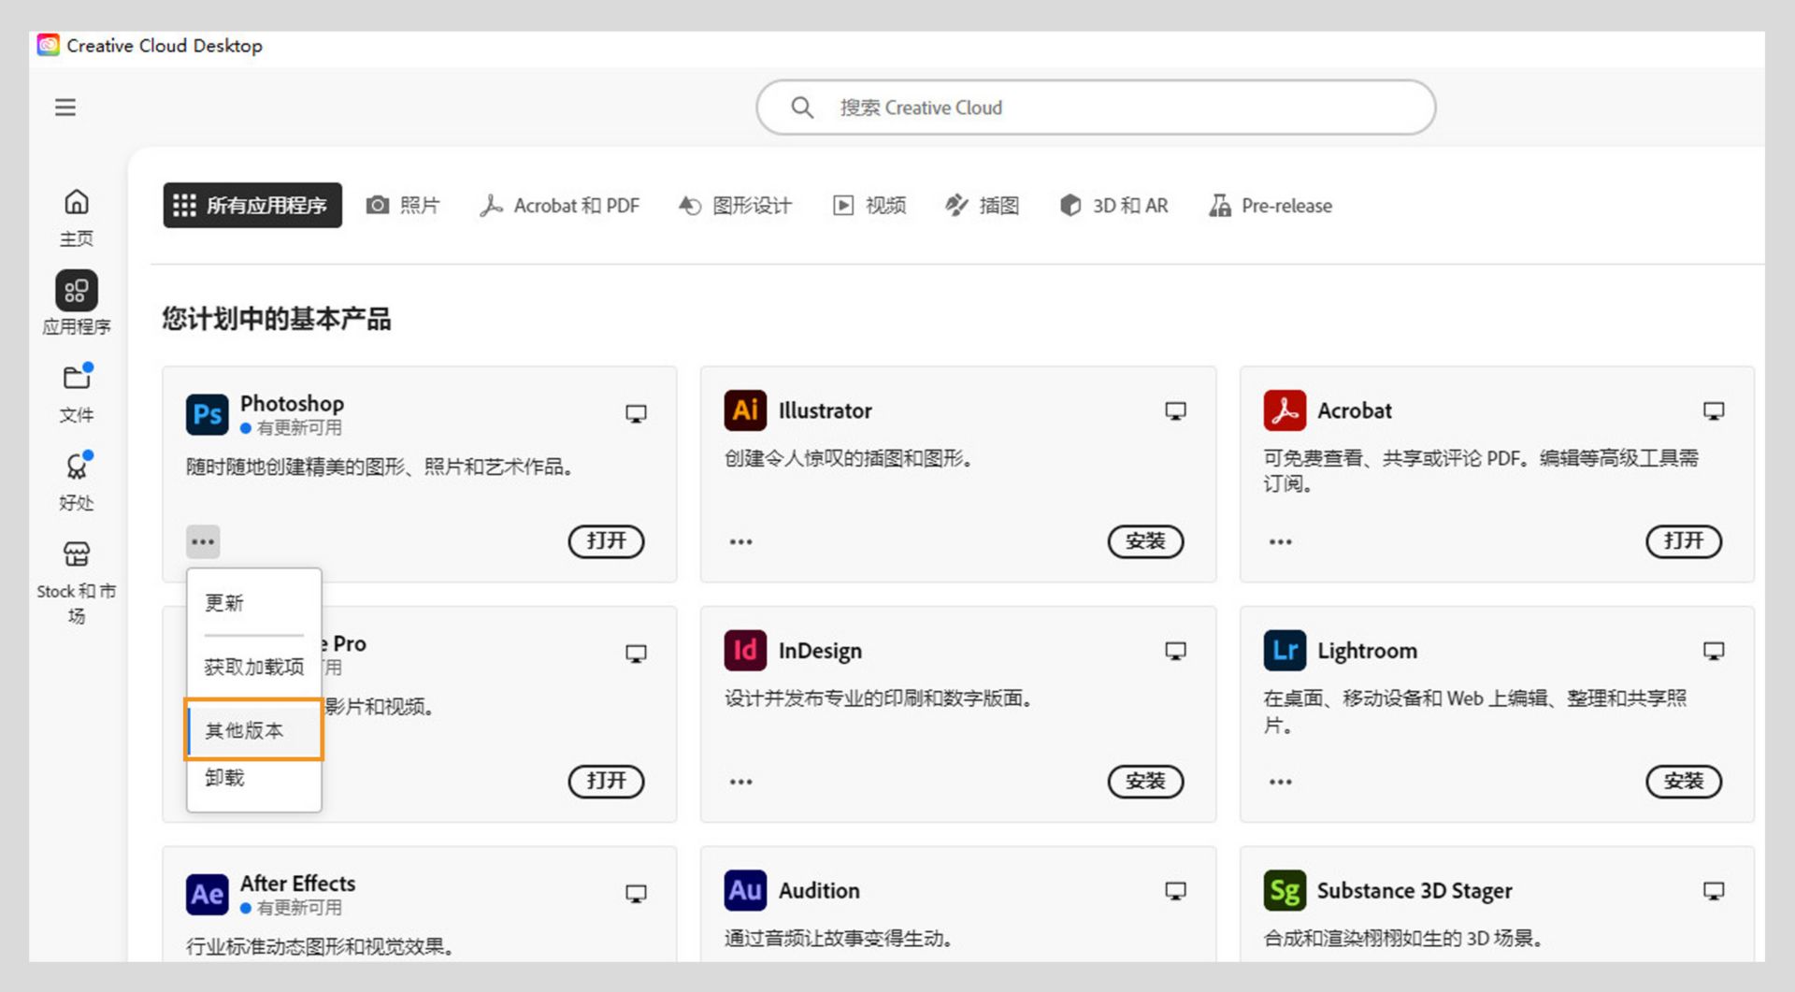Open Acrobat's three-dot more options menu
This screenshot has width=1795, height=992.
[x=1281, y=542]
